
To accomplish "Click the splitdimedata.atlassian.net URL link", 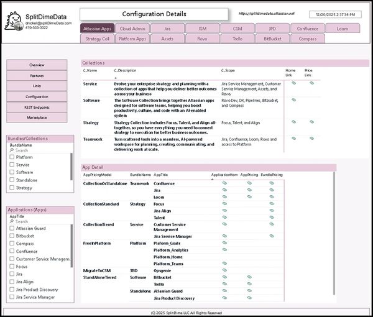I will [x=267, y=13].
